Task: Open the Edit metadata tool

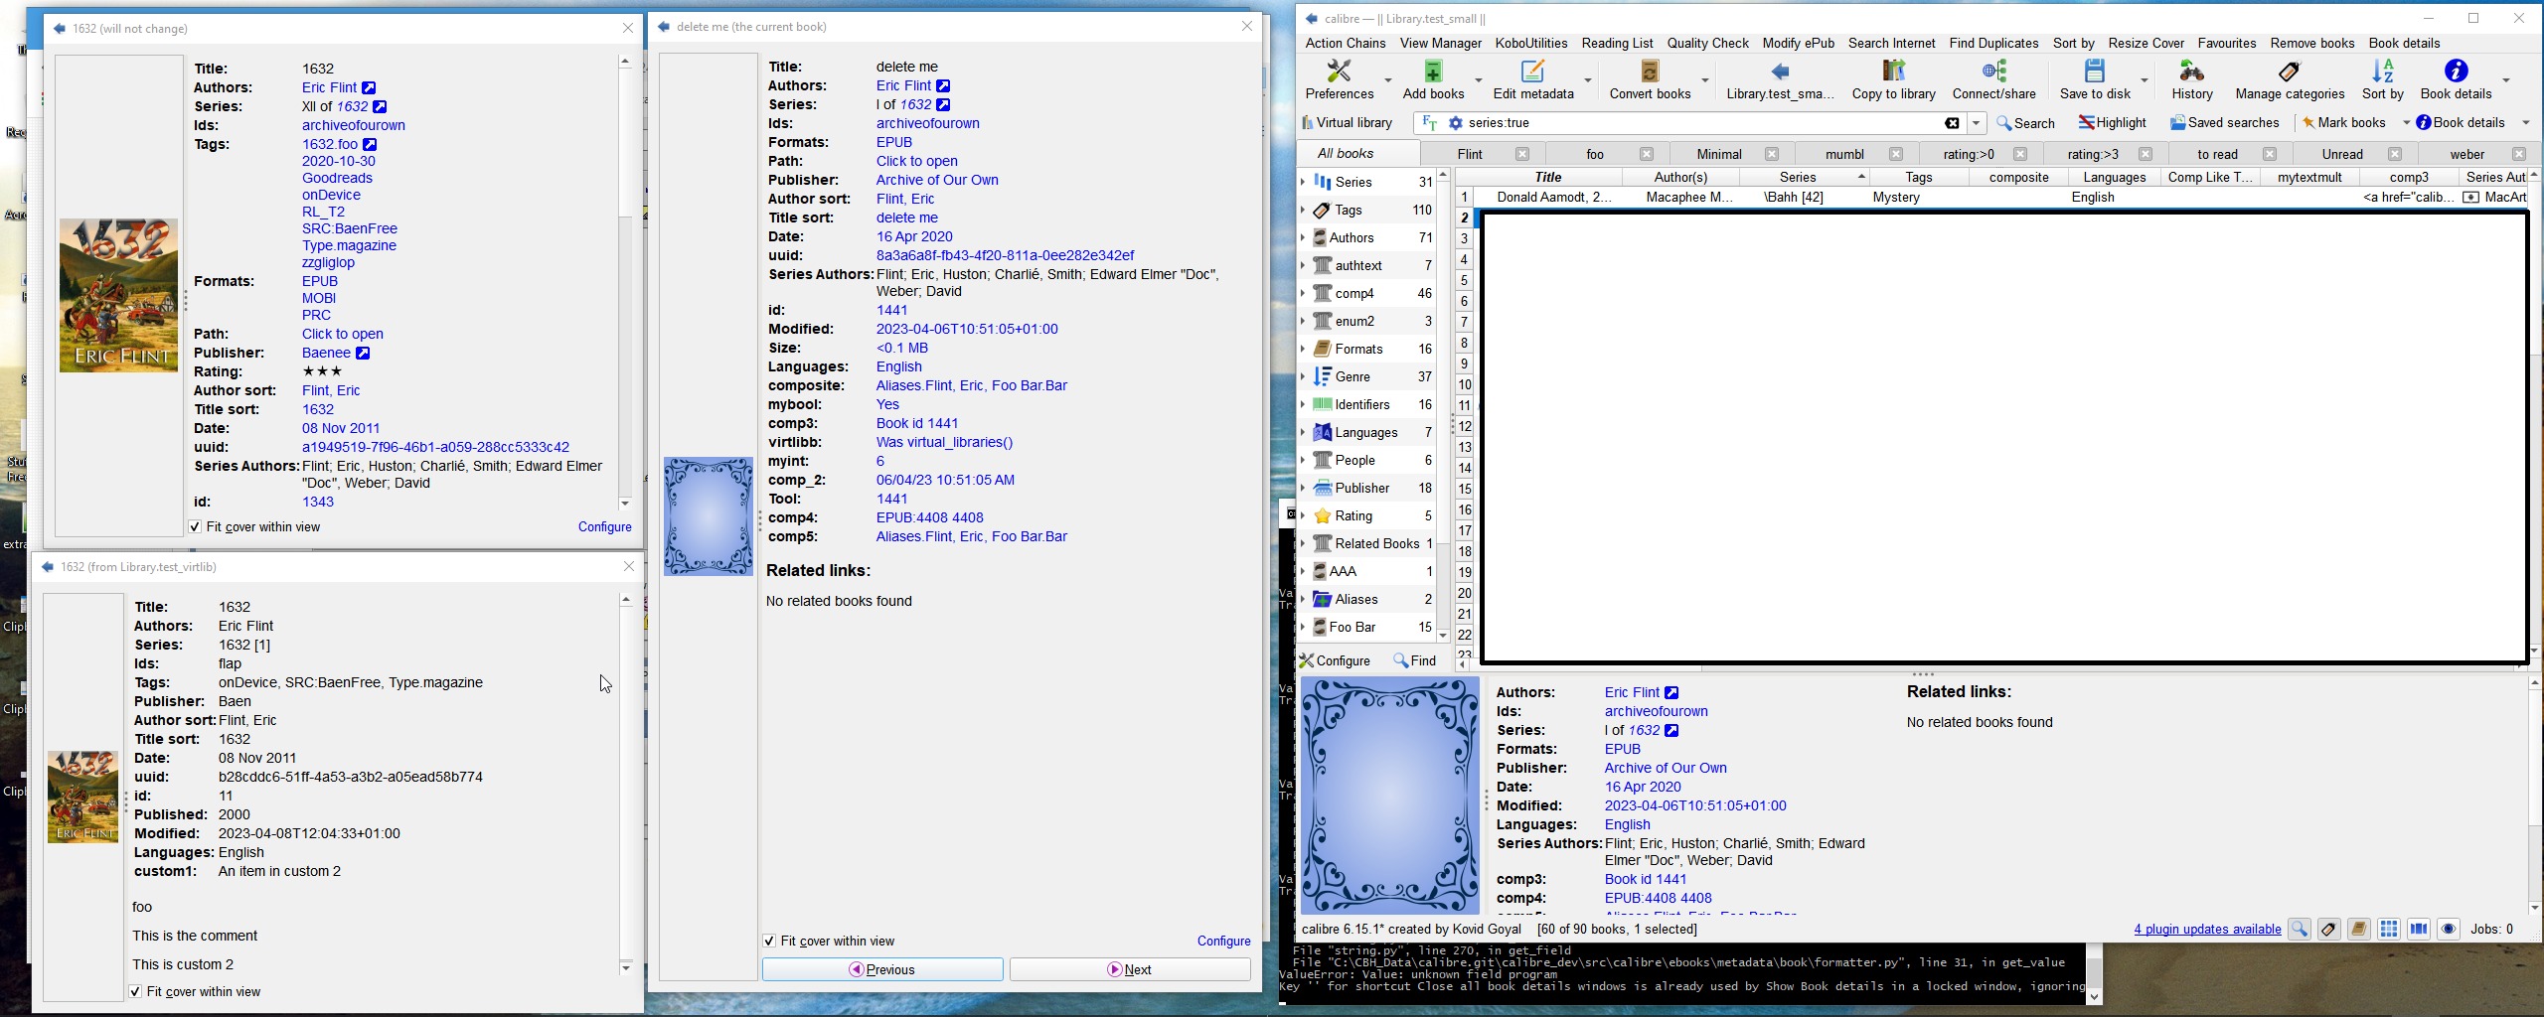Action: (1533, 78)
